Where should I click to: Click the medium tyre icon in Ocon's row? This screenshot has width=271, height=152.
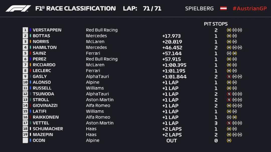(229, 140)
